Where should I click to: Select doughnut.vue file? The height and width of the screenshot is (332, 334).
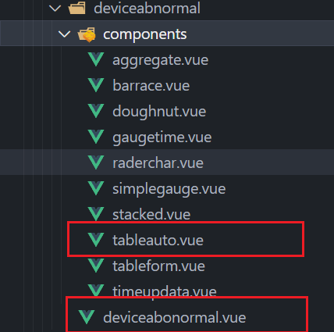[x=159, y=112]
